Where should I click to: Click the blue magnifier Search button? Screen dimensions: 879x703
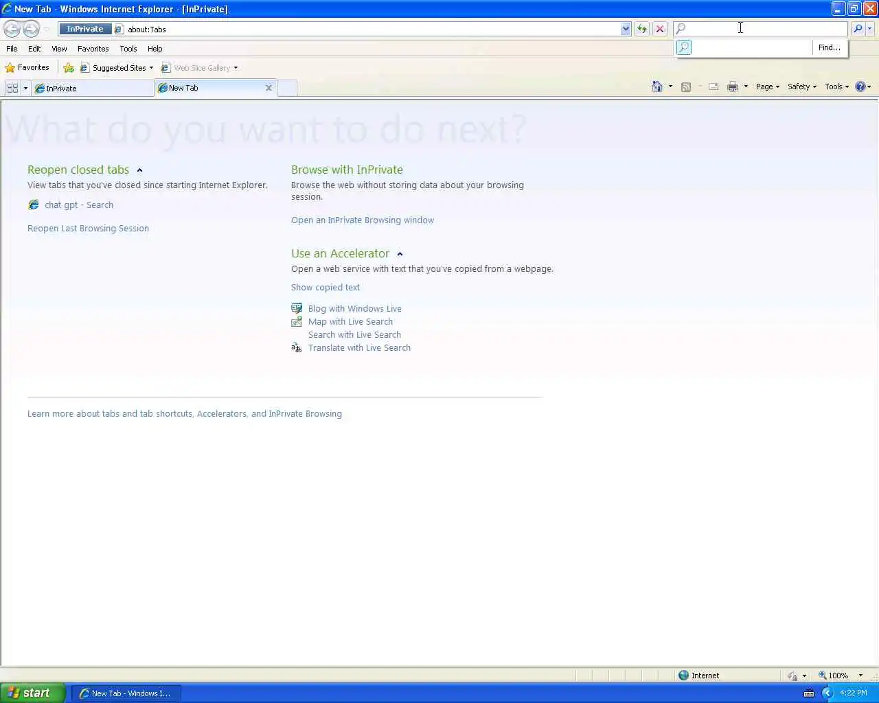click(858, 28)
